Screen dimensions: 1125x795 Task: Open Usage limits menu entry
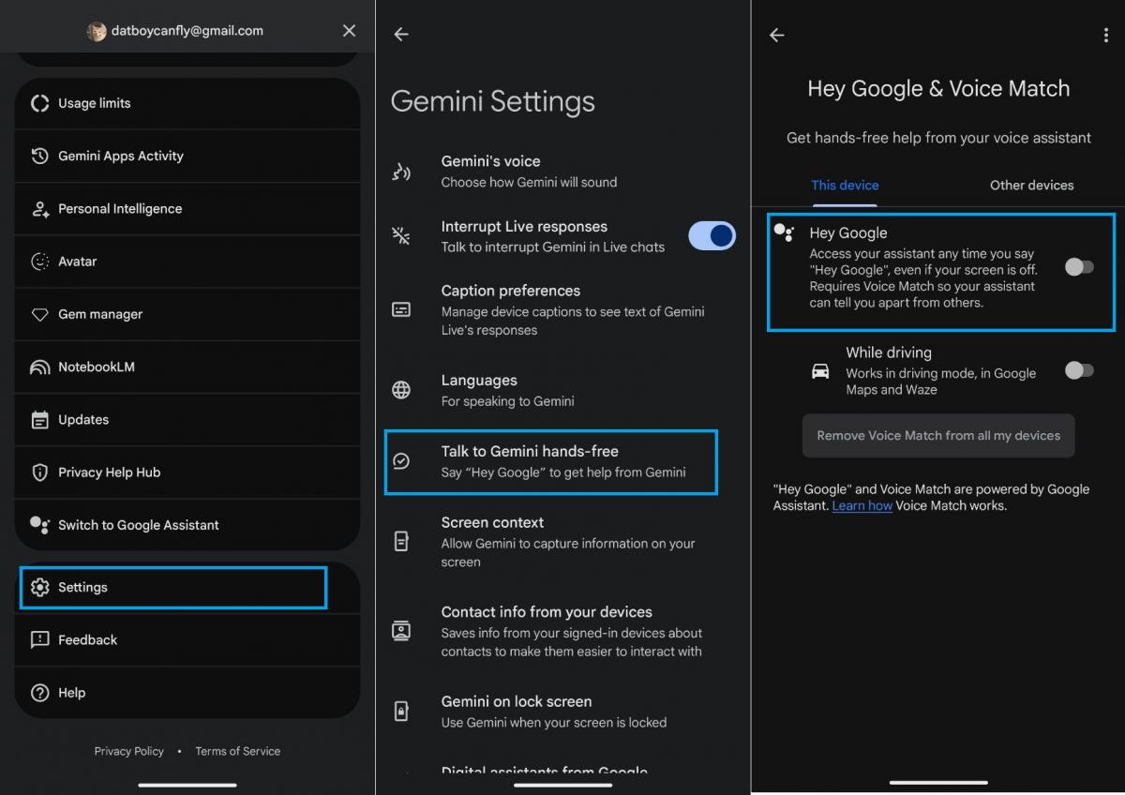[187, 103]
